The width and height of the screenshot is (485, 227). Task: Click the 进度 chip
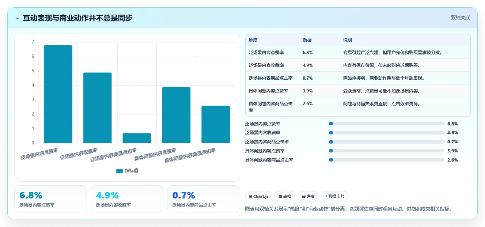point(308,196)
